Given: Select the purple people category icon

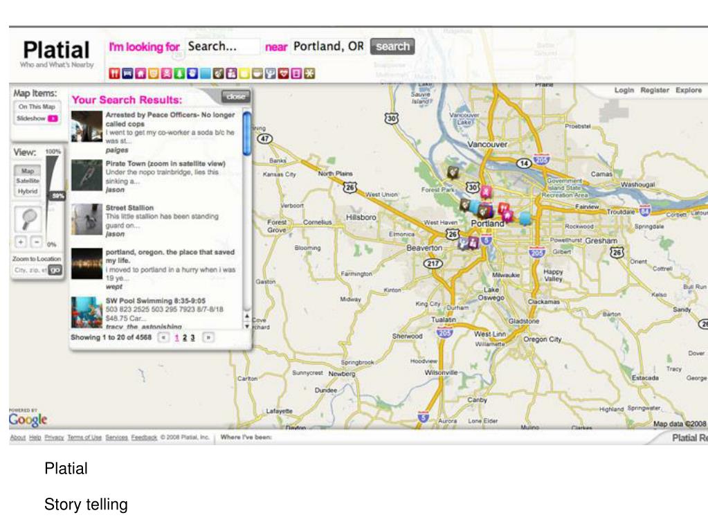Looking at the screenshot, I should click(x=232, y=73).
